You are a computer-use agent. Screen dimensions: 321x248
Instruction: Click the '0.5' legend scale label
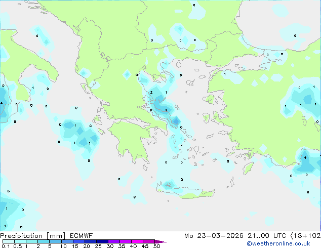pyautogui.click(x=18, y=246)
